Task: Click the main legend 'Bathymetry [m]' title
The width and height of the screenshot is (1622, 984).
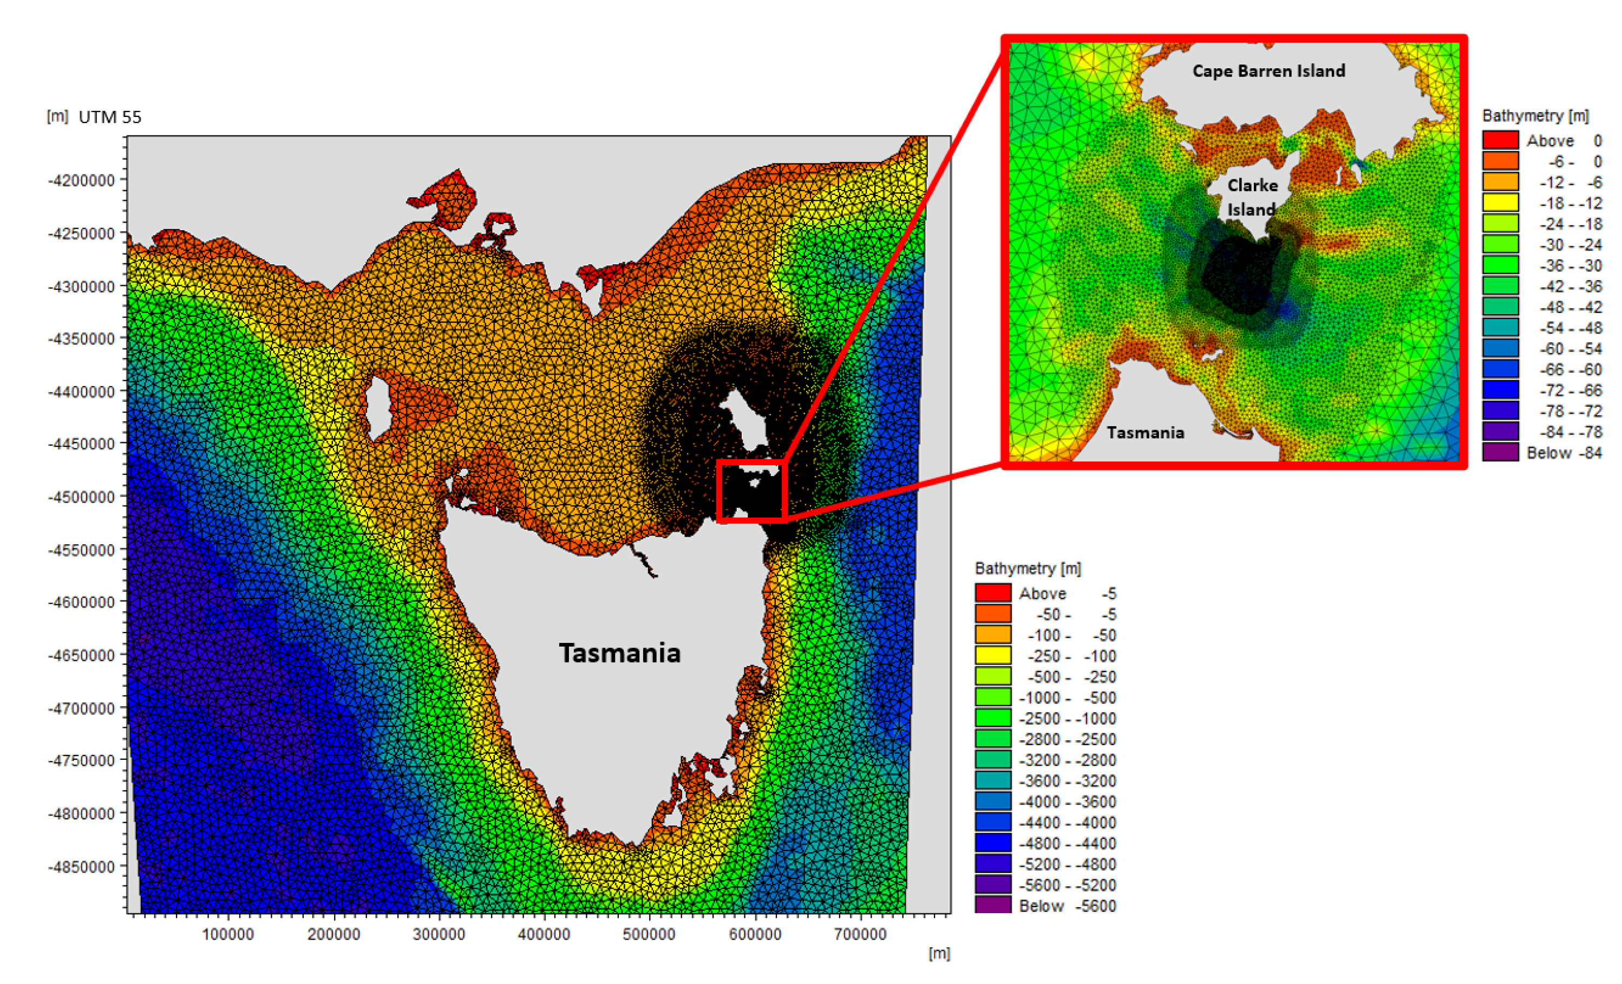Action: coord(1028,569)
